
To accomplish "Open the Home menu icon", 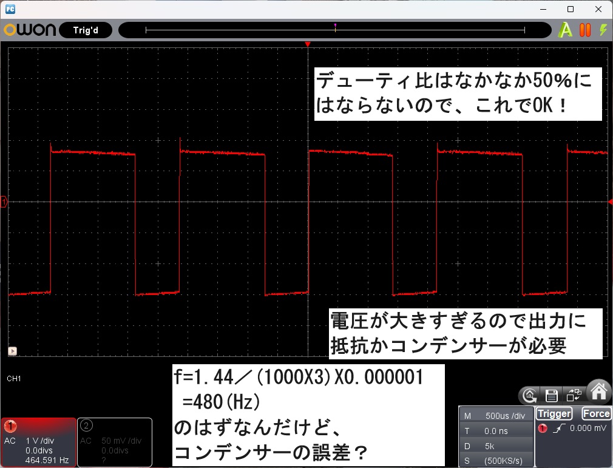I will (599, 392).
